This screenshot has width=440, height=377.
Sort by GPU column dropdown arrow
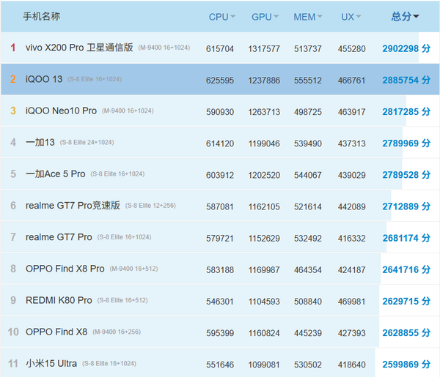coord(276,17)
